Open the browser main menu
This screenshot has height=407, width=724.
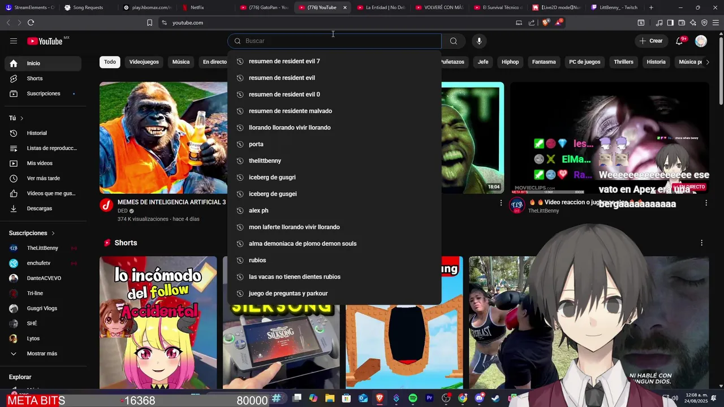[716, 23]
